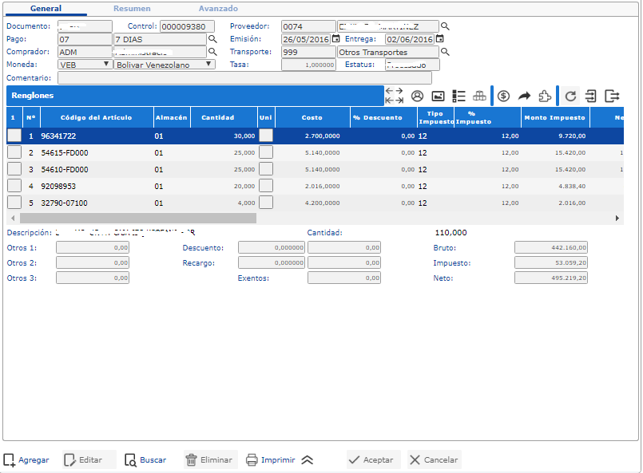Check the checkbox for row 1 article 96341722
The width and height of the screenshot is (643, 473).
click(x=14, y=136)
